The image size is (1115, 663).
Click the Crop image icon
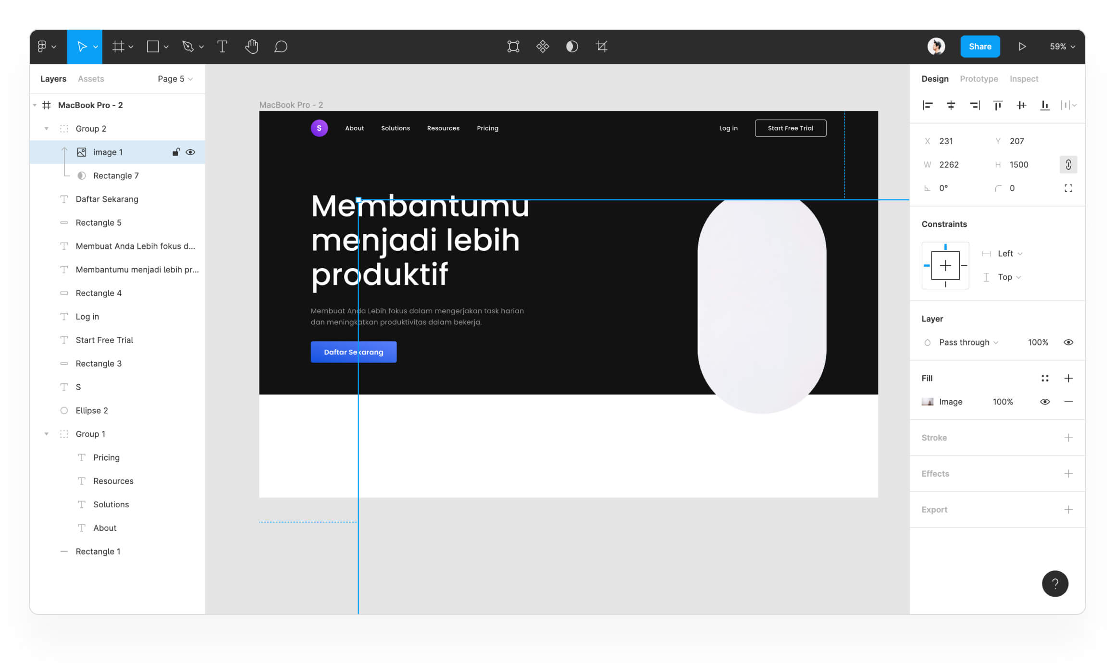pyautogui.click(x=601, y=47)
